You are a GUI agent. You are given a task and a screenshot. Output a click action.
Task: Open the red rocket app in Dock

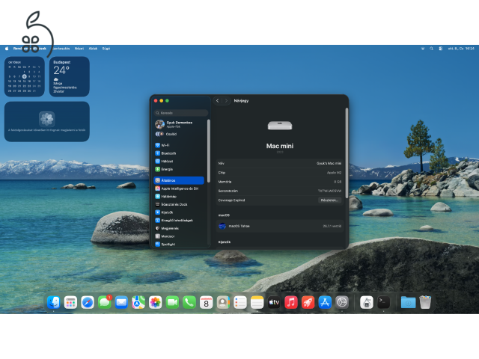pos(308,302)
